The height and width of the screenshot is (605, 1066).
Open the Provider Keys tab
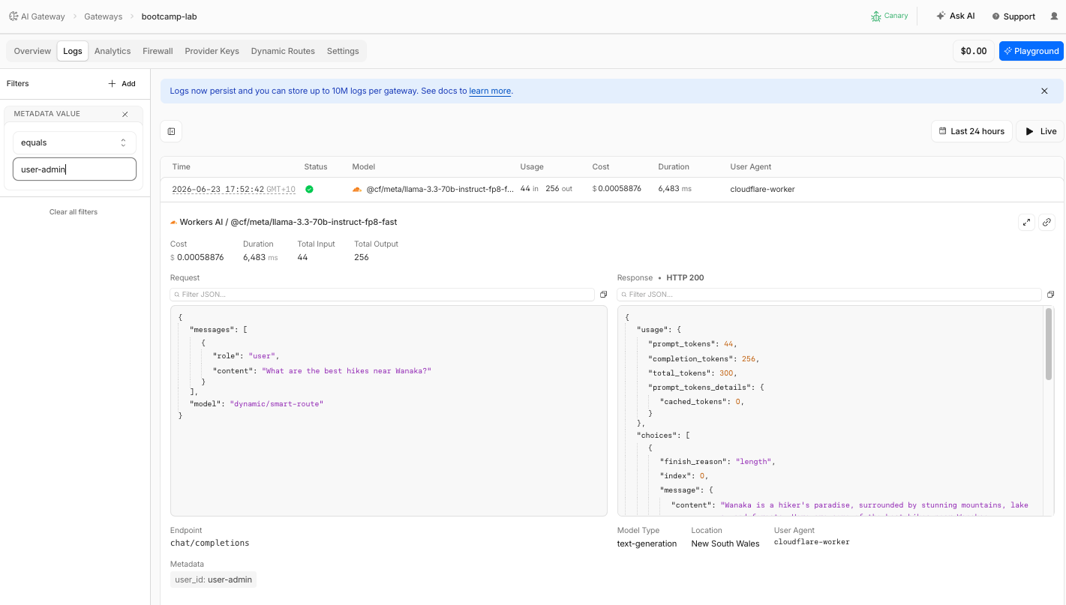pyautogui.click(x=212, y=51)
